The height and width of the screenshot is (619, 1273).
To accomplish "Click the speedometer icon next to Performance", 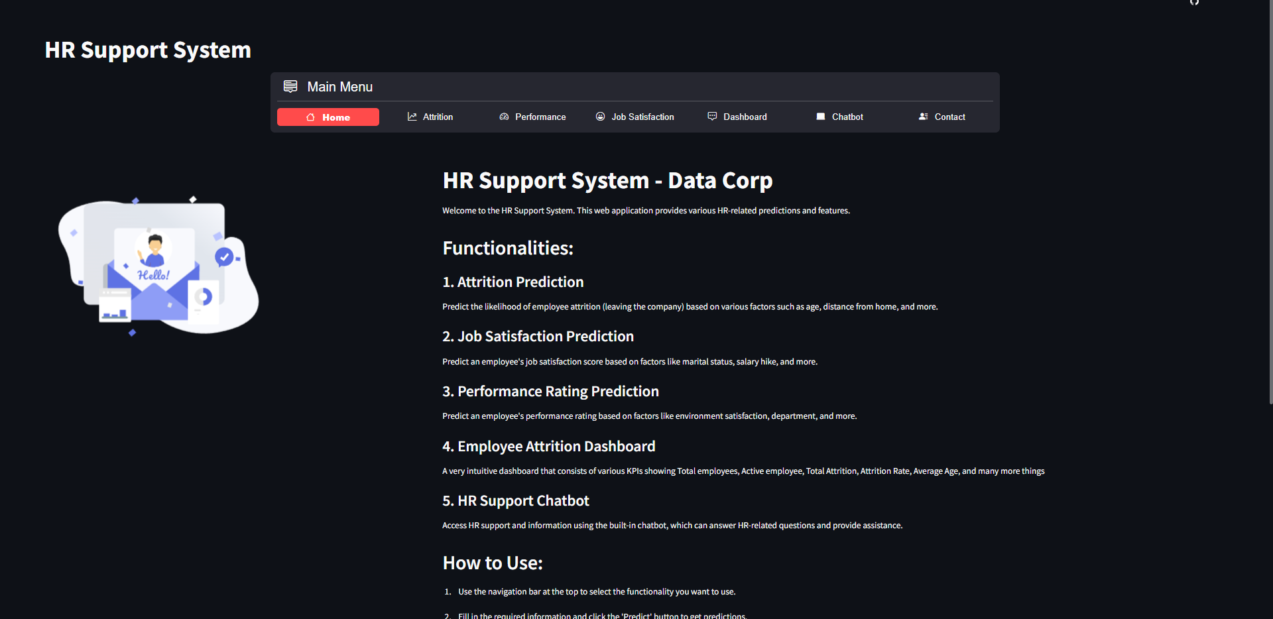I will click(503, 116).
